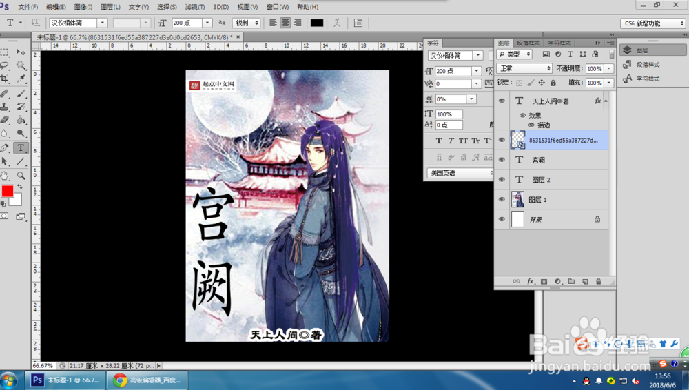Viewport: 689px width, 390px height.
Task: Select the Eyedropper tool
Action: coord(21,79)
